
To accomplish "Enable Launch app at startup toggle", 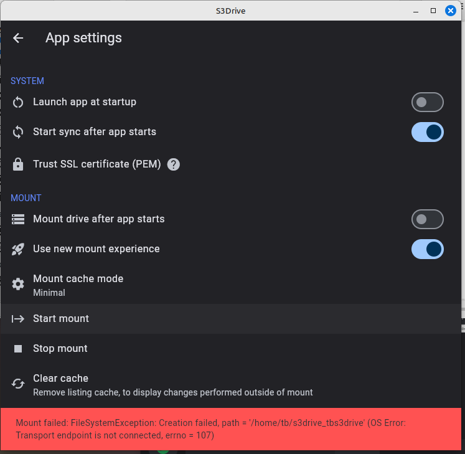I will point(427,102).
